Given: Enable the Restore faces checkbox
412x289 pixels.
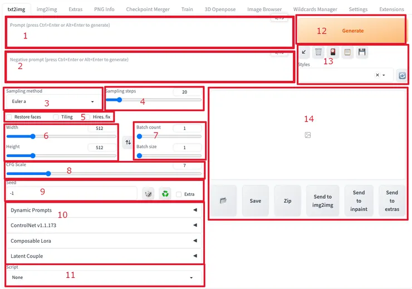Looking at the screenshot, I should [9, 116].
